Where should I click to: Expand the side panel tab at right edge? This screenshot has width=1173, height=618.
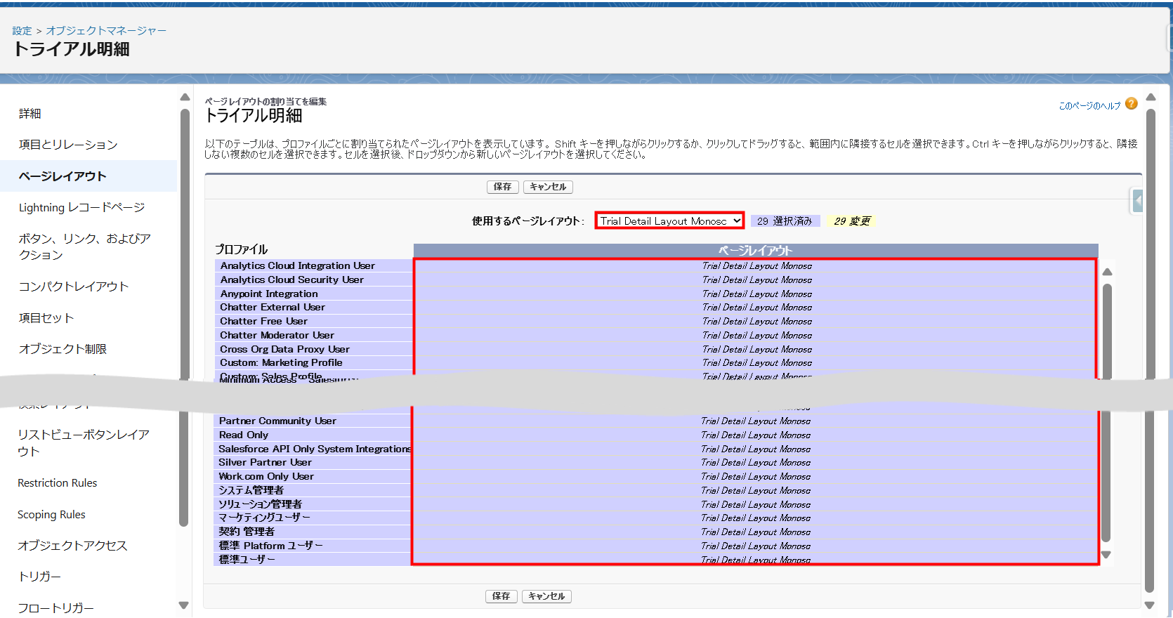click(1137, 201)
